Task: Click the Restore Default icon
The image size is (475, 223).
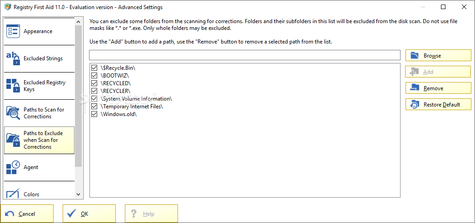Action: [x=414, y=105]
